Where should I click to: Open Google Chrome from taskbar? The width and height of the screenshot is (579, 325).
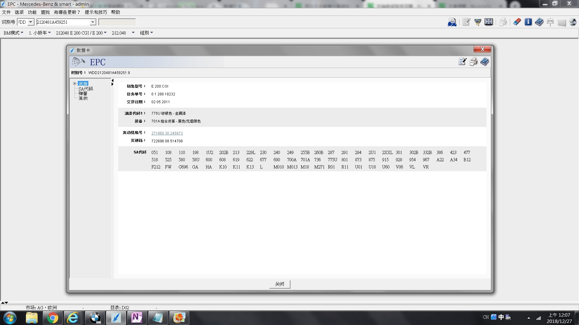[52, 318]
